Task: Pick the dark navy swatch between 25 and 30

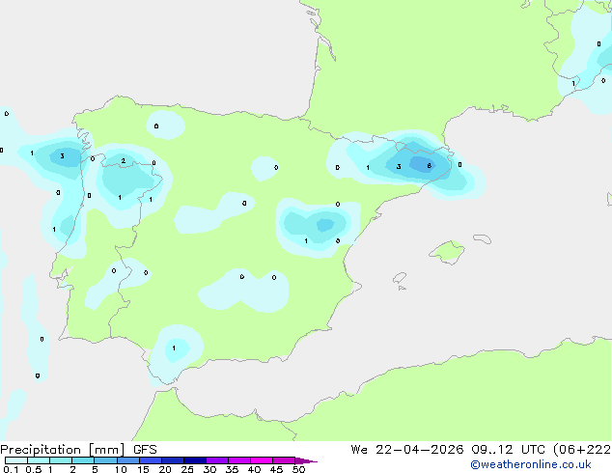Action: click(195, 460)
